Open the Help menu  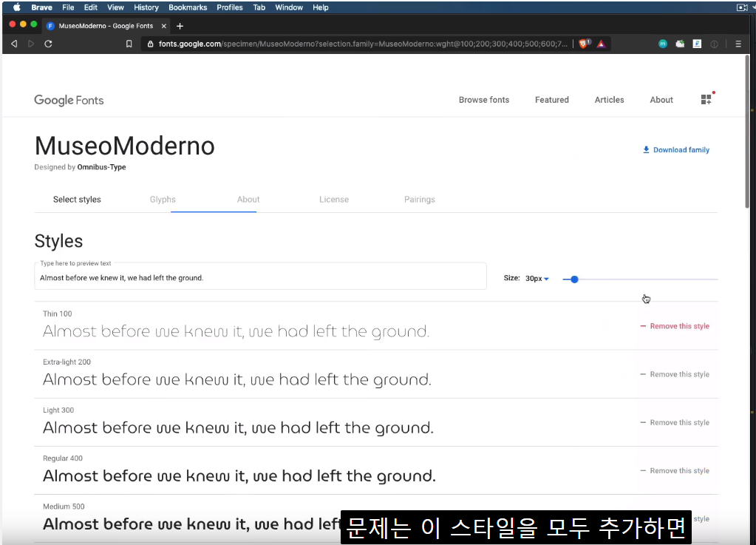pos(320,7)
